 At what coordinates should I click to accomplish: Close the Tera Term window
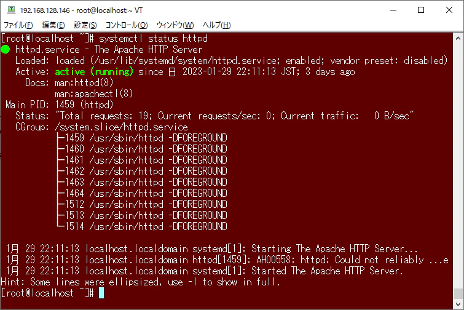[449, 10]
